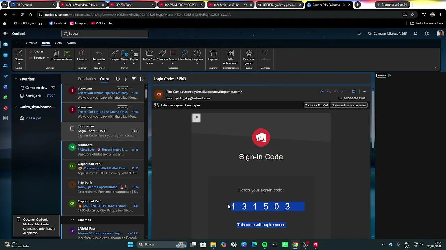The height and width of the screenshot is (250, 446).
Task: Expand the Gatito_sky@hotma... account tree
Action: pos(16,107)
